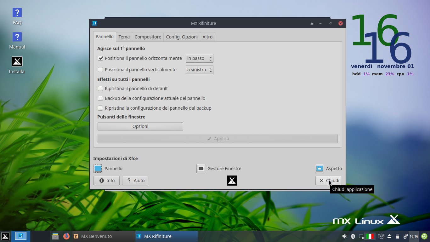
Task: Click the MX Rifiniture titlebar app icon
Action: 94,23
